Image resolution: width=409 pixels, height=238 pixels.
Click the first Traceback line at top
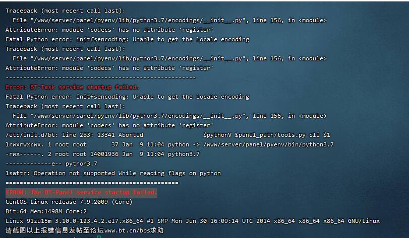click(65, 11)
